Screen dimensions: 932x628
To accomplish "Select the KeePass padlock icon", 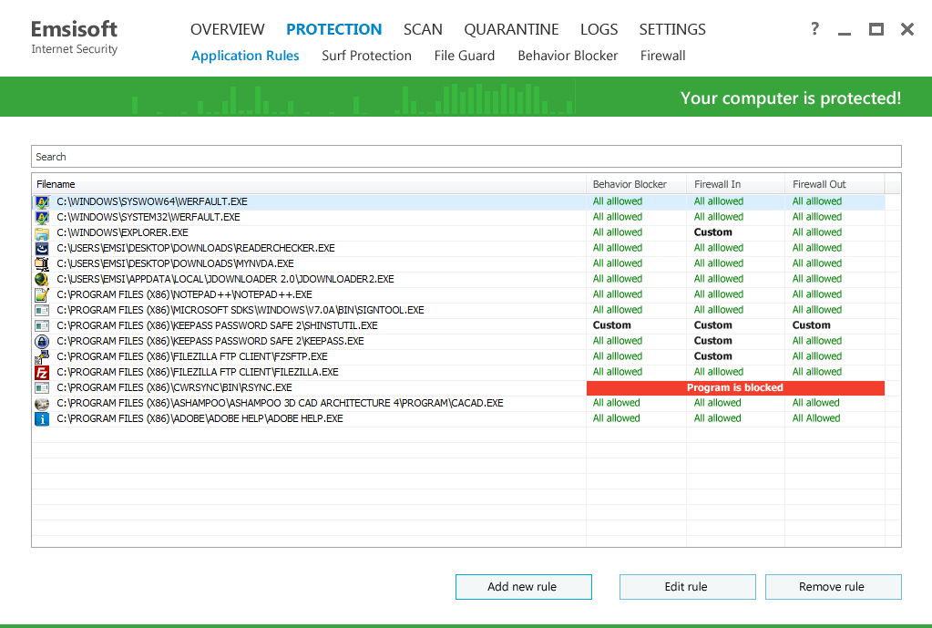I will point(41,340).
